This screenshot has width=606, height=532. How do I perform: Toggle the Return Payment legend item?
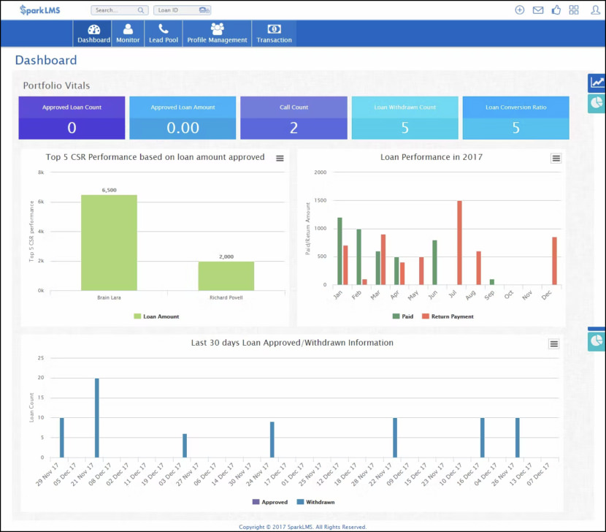[448, 316]
